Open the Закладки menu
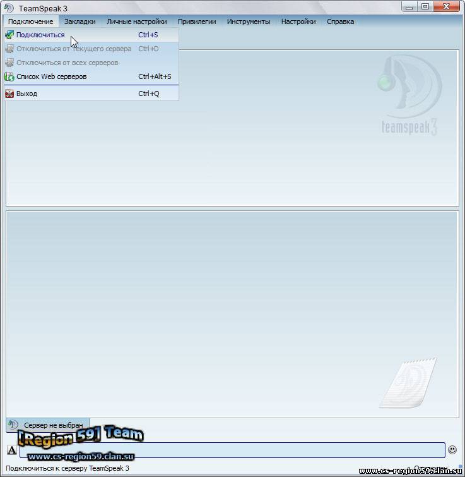Viewport: 465px width, 477px height. (80, 21)
